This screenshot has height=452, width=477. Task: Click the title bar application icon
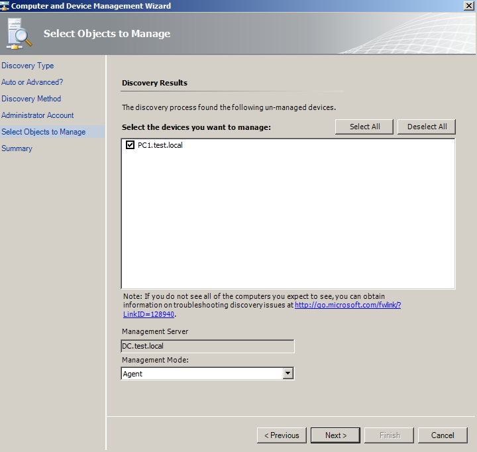click(5, 6)
